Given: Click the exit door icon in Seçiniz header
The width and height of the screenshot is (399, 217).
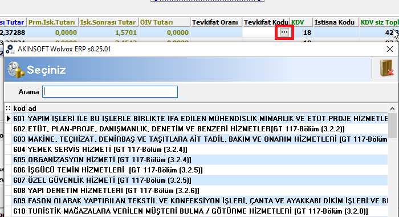Looking at the screenshot, I should point(386,69).
